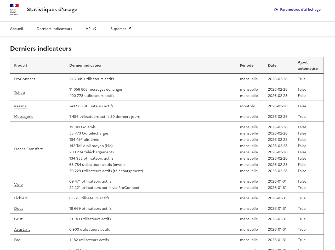Click the Produit column header
Screen dimensions: 335x250
21,65
